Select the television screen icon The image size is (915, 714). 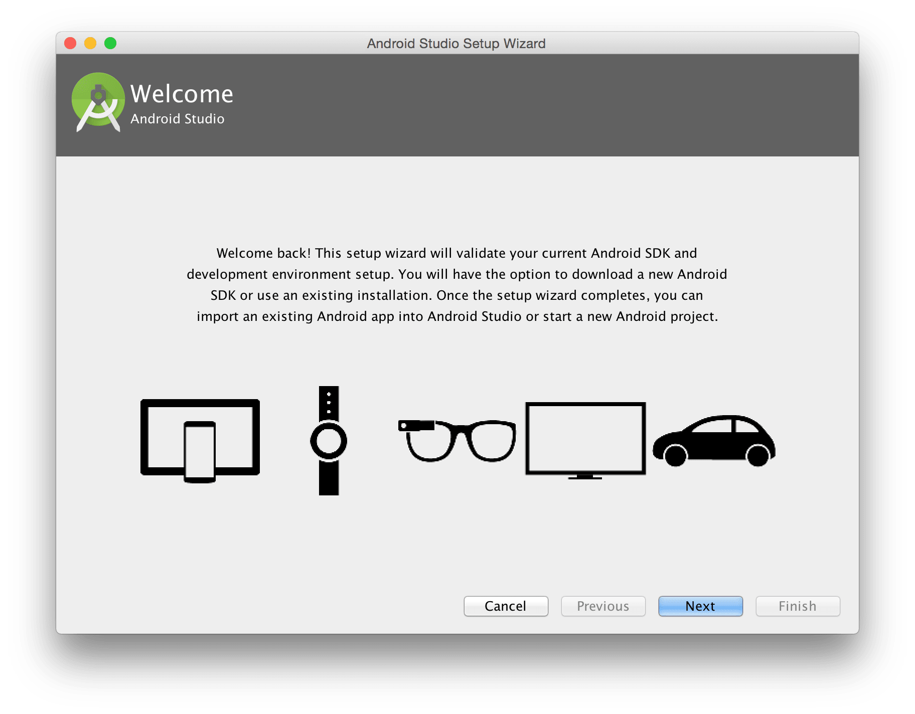click(x=585, y=441)
